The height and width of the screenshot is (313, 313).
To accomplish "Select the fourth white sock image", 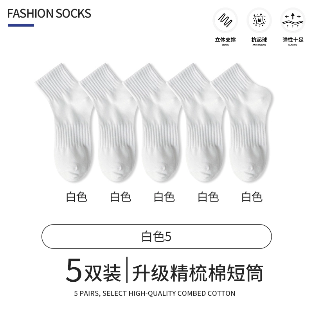I will point(197,122).
